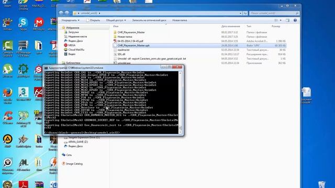This screenshot has height=188, width=335.
Task: Click the cmd.exe window title icon
Action: pyautogui.click(x=46, y=68)
